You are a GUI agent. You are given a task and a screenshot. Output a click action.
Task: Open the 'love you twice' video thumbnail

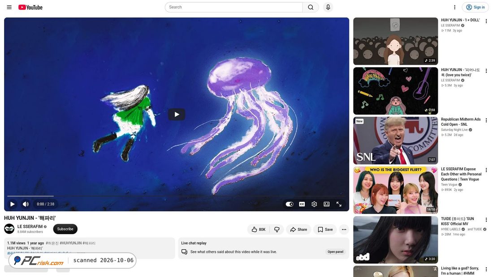(x=396, y=91)
